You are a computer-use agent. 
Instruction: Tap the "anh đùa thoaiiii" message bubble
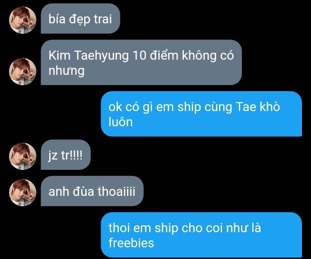click(92, 191)
